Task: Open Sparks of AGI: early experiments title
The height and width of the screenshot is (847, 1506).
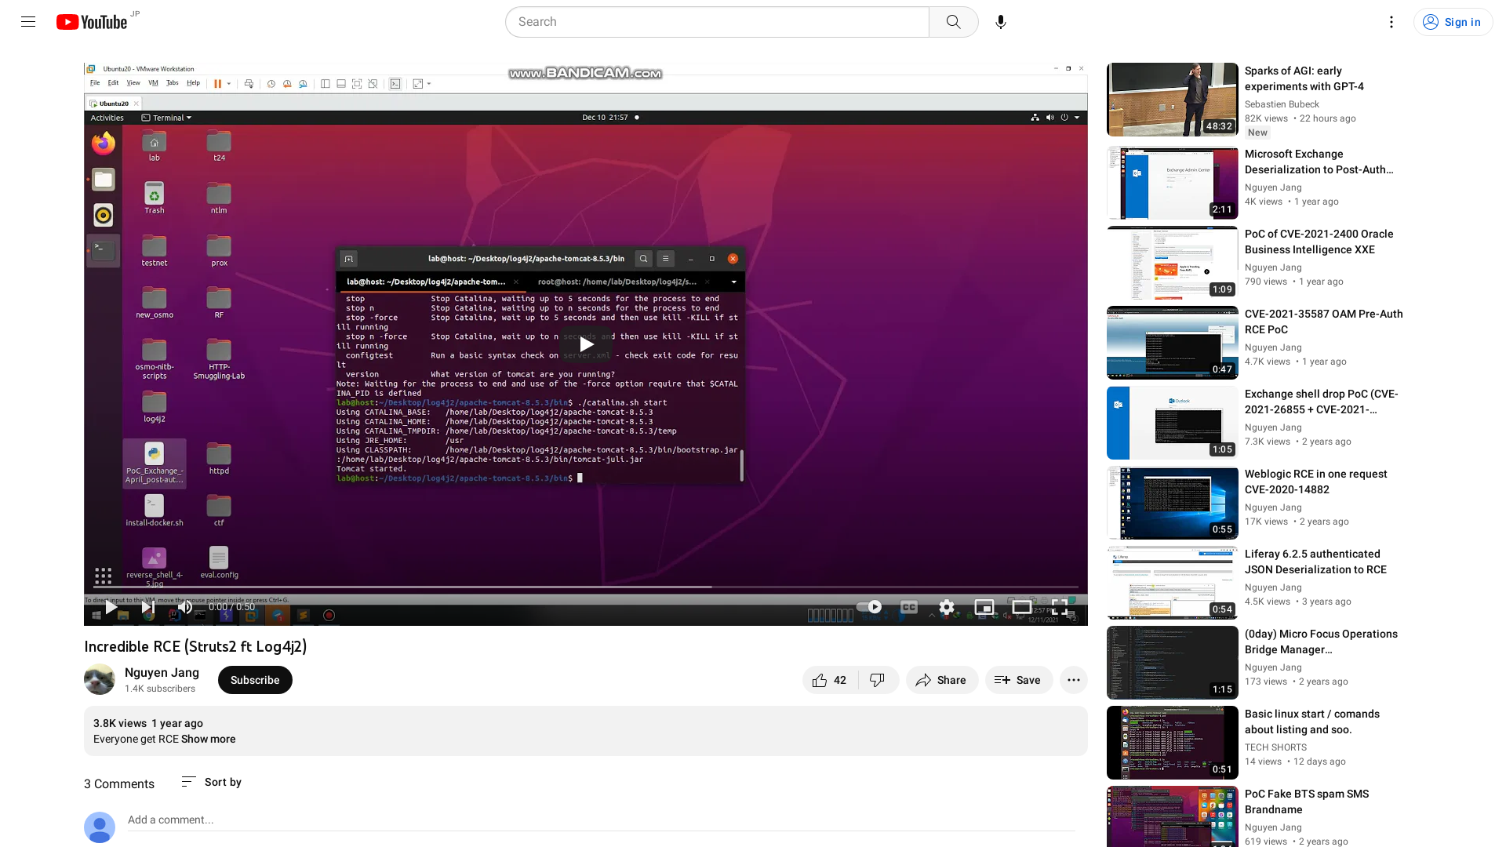Action: point(1304,78)
